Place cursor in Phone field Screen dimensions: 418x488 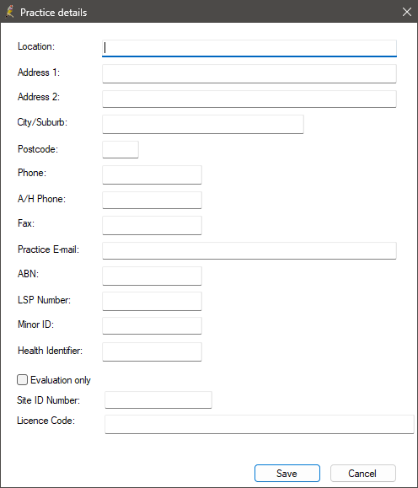point(152,174)
